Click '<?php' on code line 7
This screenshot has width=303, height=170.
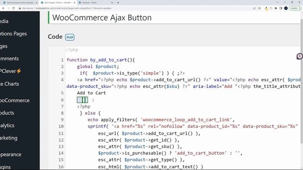83,107
